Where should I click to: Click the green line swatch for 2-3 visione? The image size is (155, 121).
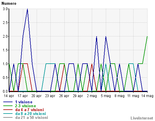[x=8, y=106]
